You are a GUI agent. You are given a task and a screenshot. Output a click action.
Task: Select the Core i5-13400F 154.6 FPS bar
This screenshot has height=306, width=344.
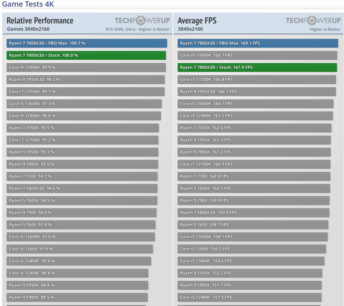(x=251, y=261)
